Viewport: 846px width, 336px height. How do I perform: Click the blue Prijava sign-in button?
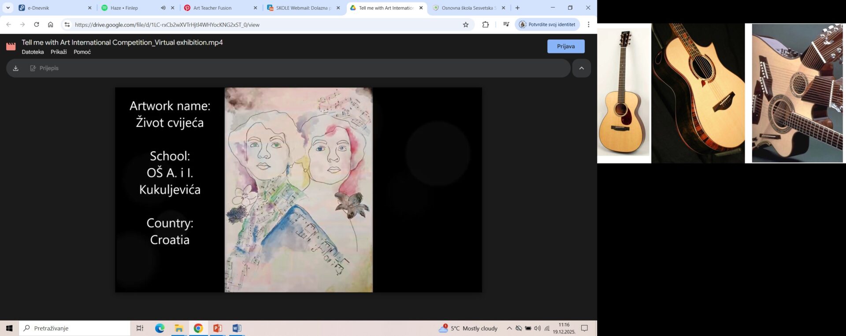click(x=566, y=46)
